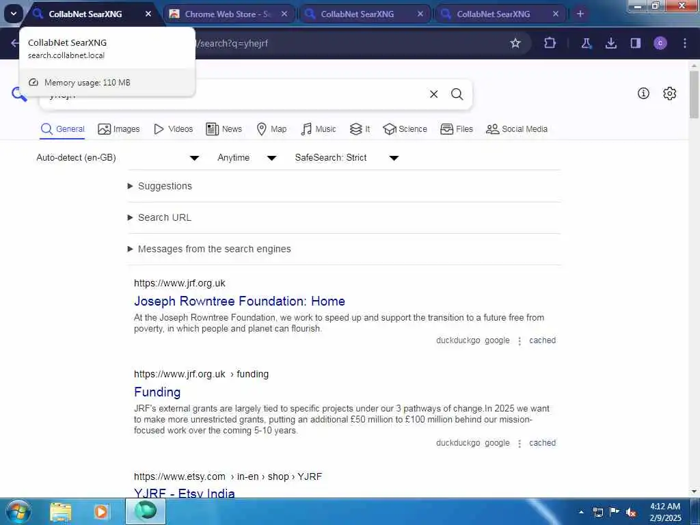
Task: Open Joseph Rowntree Foundation: Home link
Action: (x=239, y=301)
